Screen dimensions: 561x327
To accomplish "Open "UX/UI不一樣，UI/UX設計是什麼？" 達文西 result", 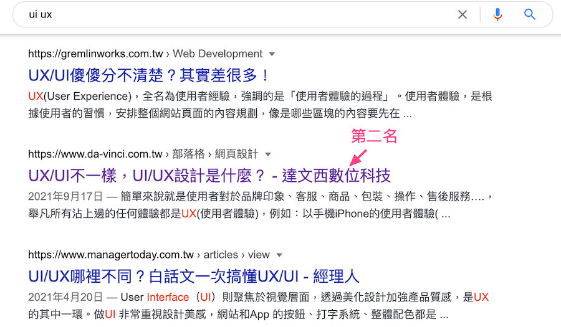I will pyautogui.click(x=209, y=176).
